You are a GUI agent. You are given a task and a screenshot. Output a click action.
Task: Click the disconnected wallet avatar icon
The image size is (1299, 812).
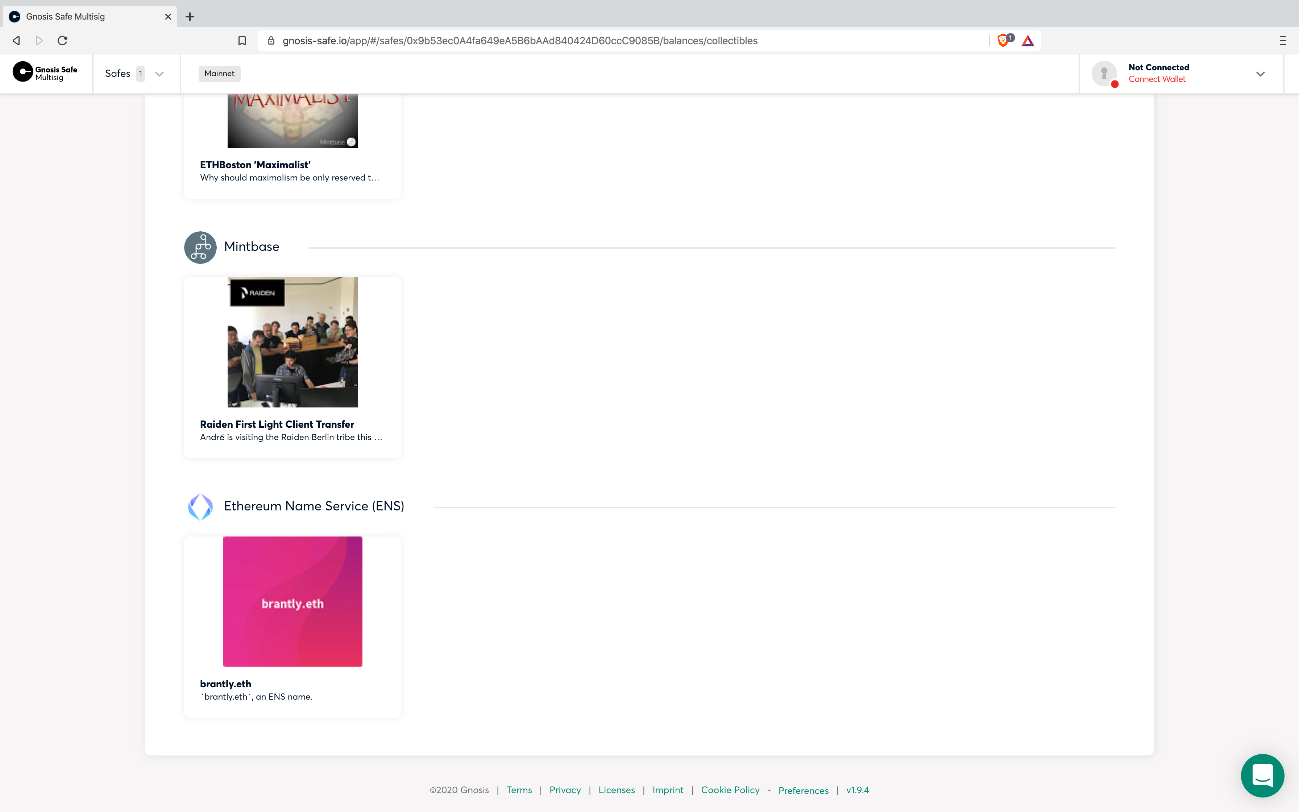click(x=1105, y=74)
